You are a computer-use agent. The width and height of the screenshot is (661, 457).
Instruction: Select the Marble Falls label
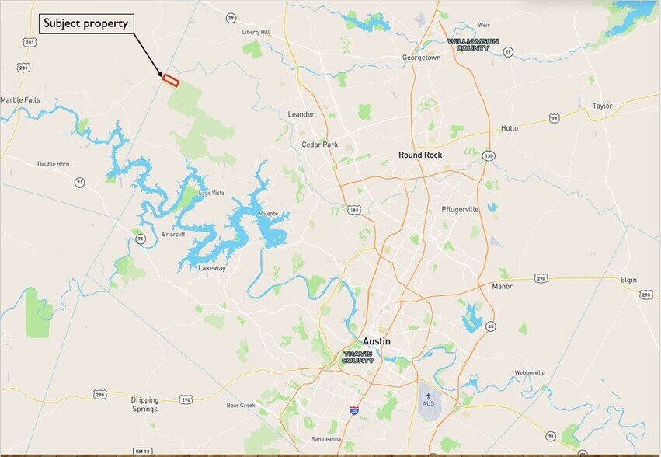[20, 100]
